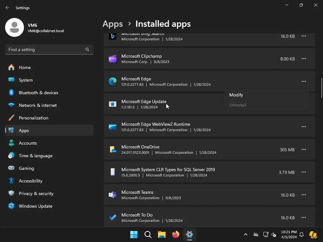Click the Edge WebView2 Runtime icon

point(113,127)
